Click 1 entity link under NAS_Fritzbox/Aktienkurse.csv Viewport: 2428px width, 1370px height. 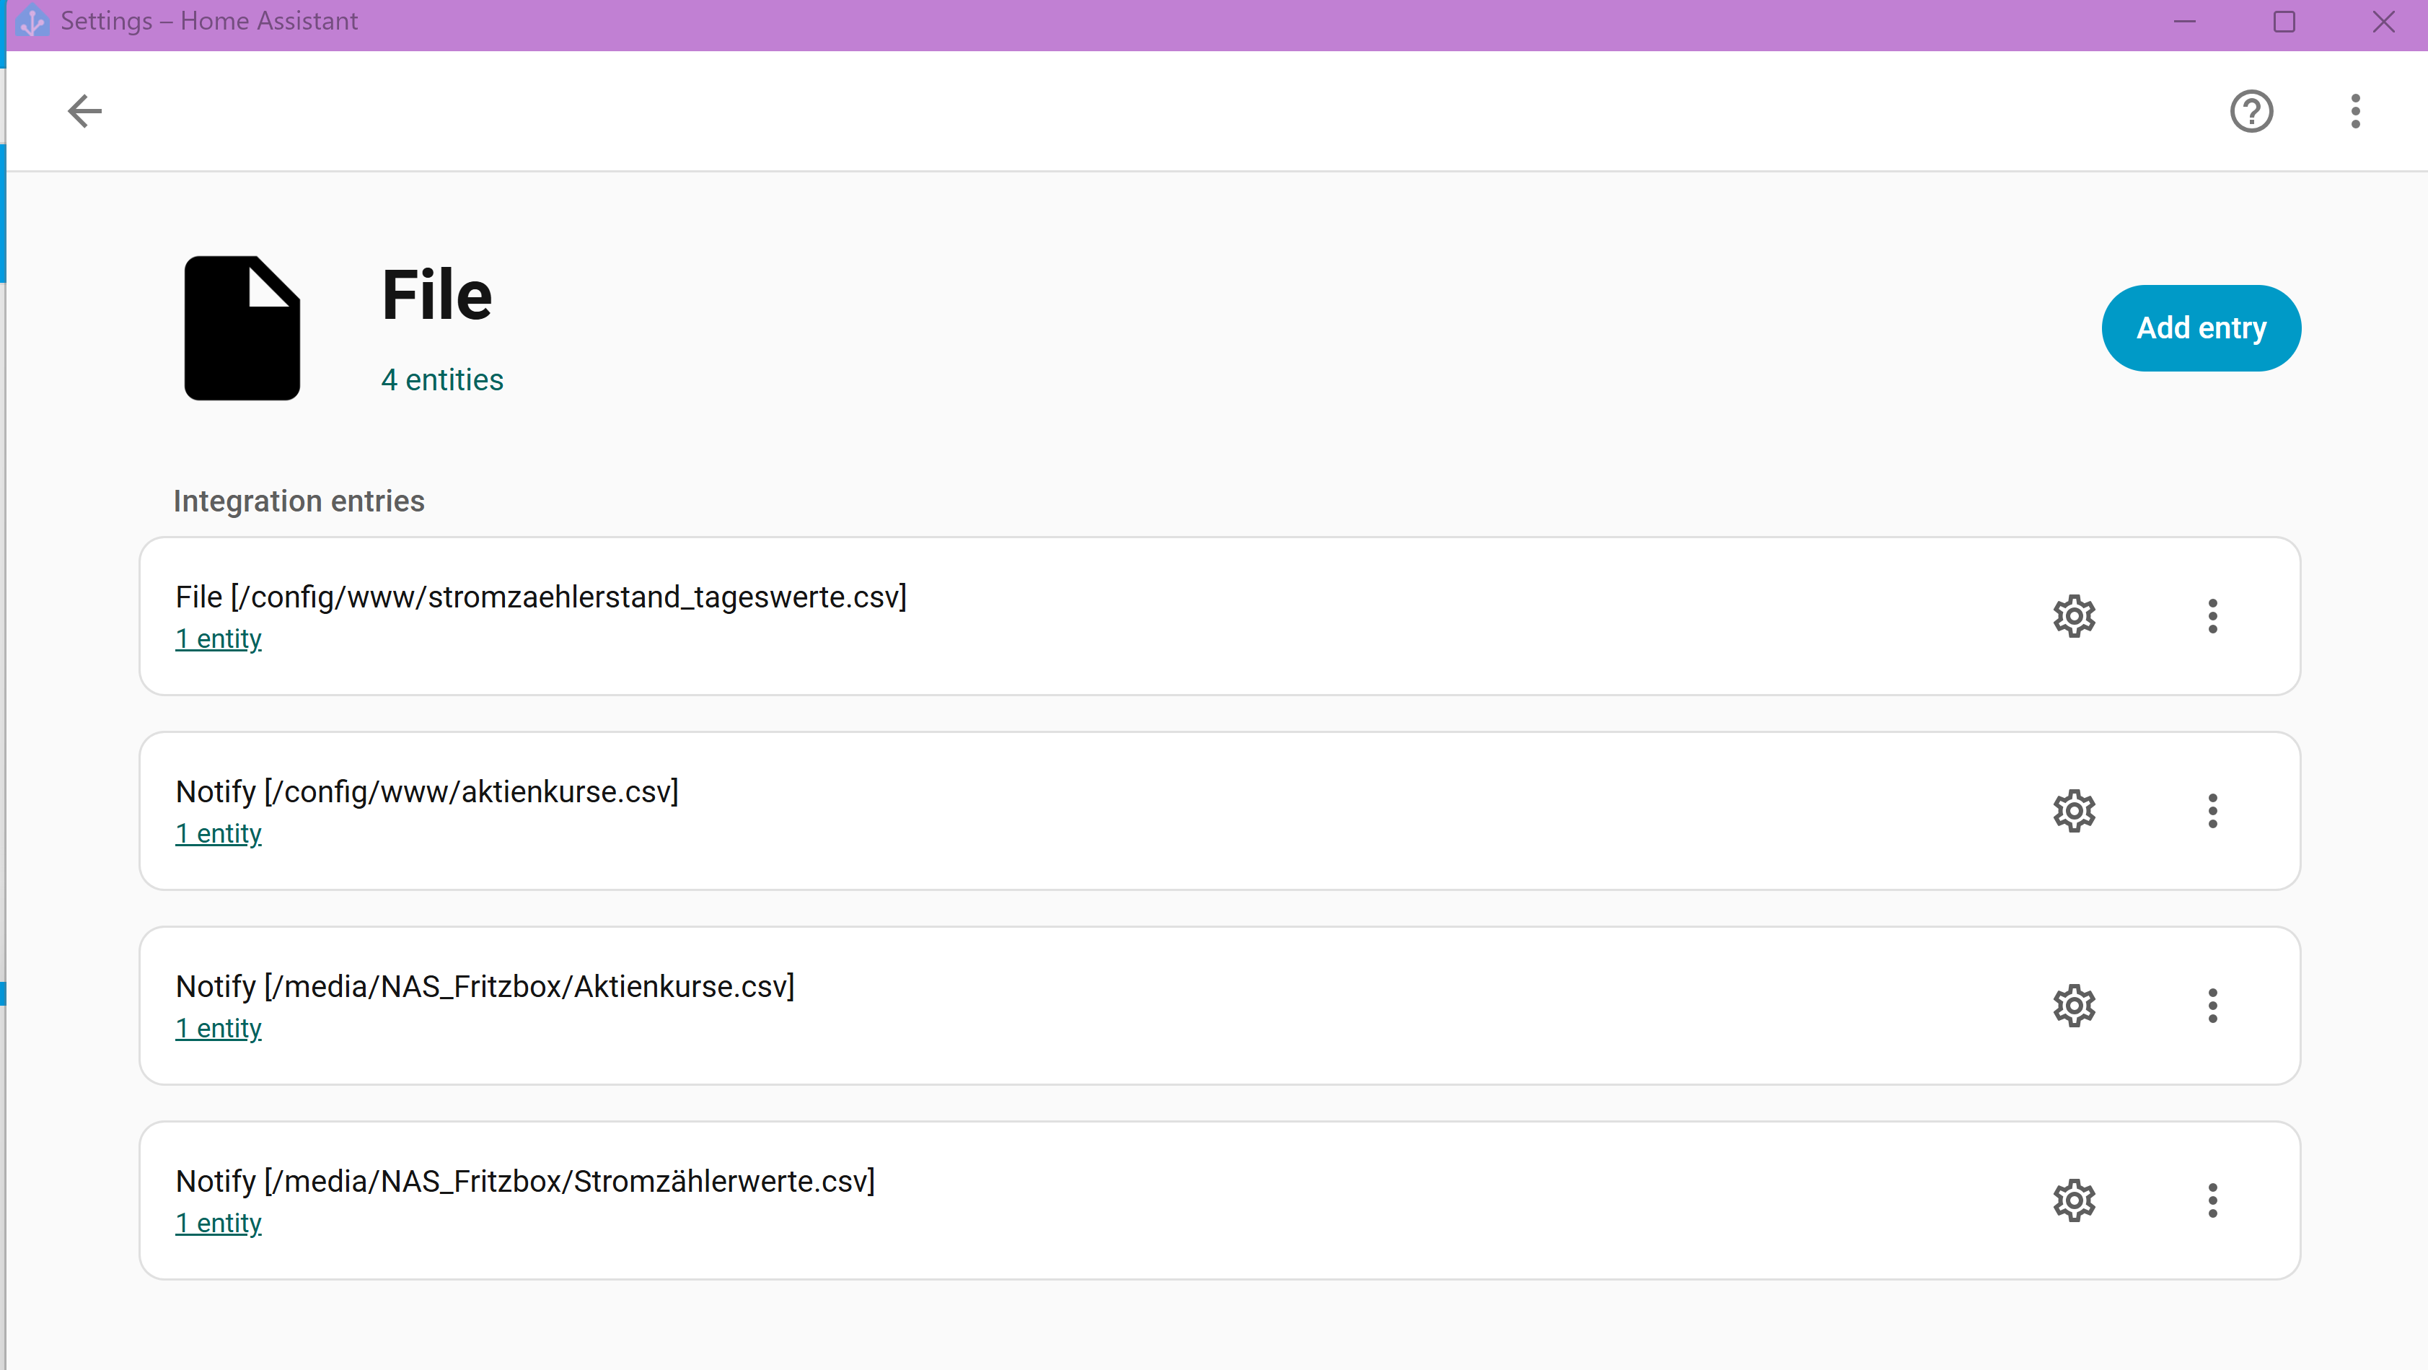(x=219, y=1029)
